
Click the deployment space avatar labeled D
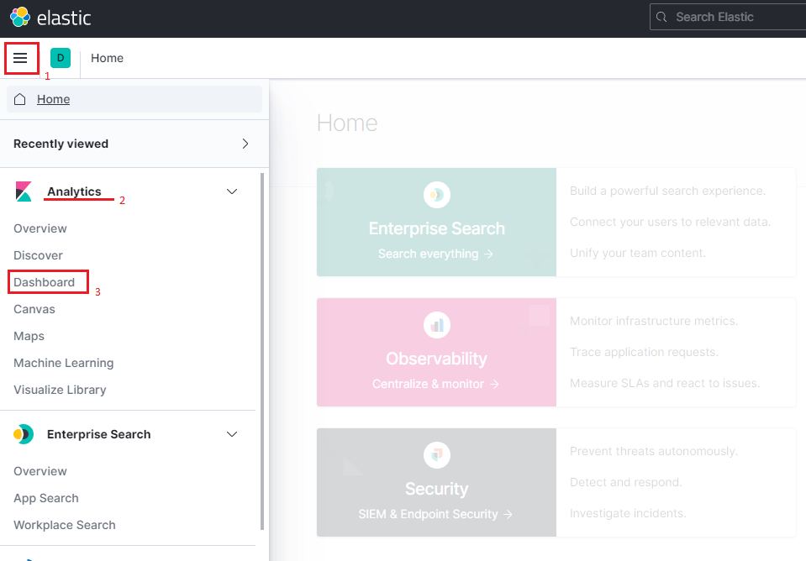(60, 58)
